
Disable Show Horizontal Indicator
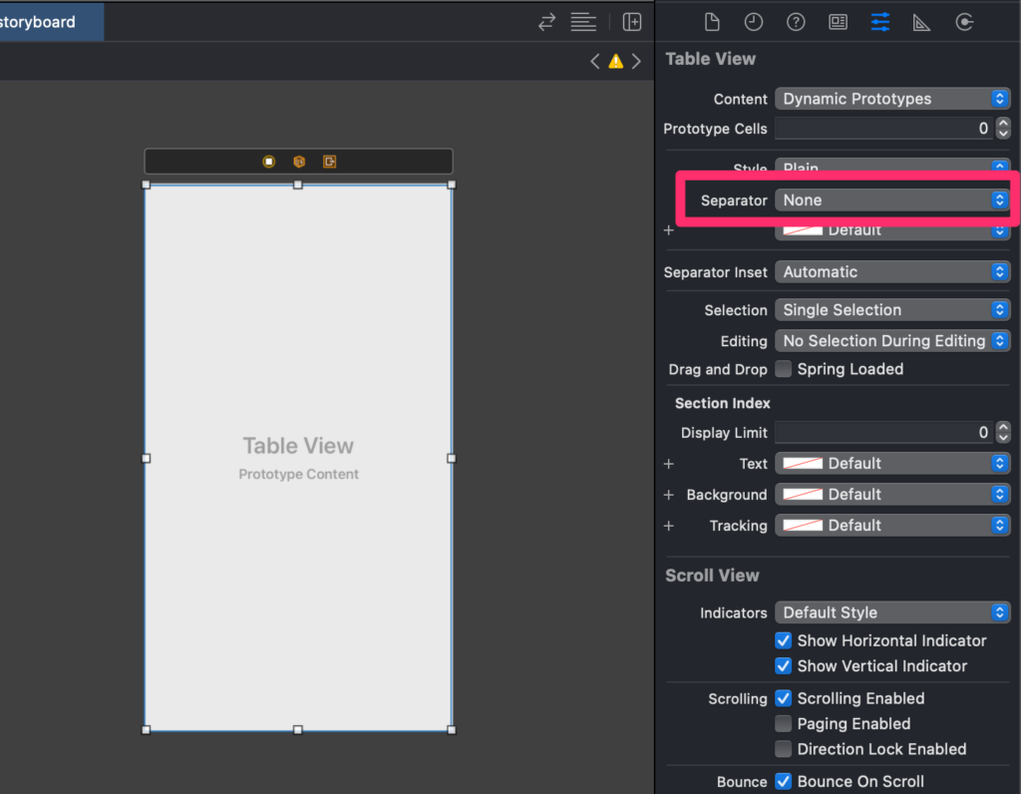coord(784,640)
